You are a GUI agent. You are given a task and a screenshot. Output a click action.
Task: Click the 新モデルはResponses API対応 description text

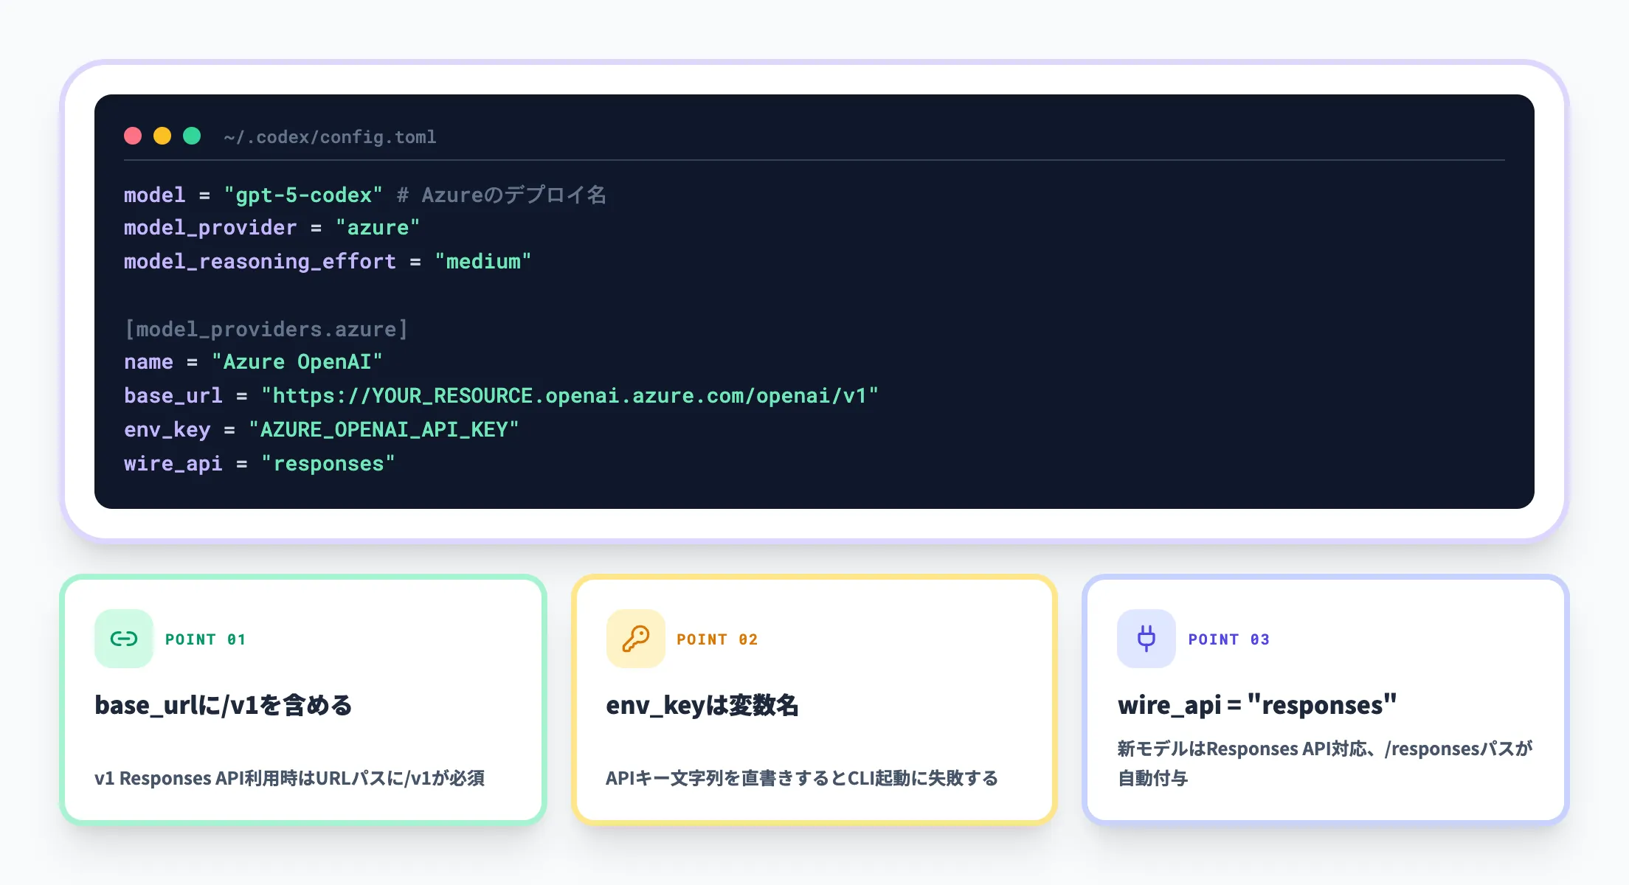[1325, 763]
